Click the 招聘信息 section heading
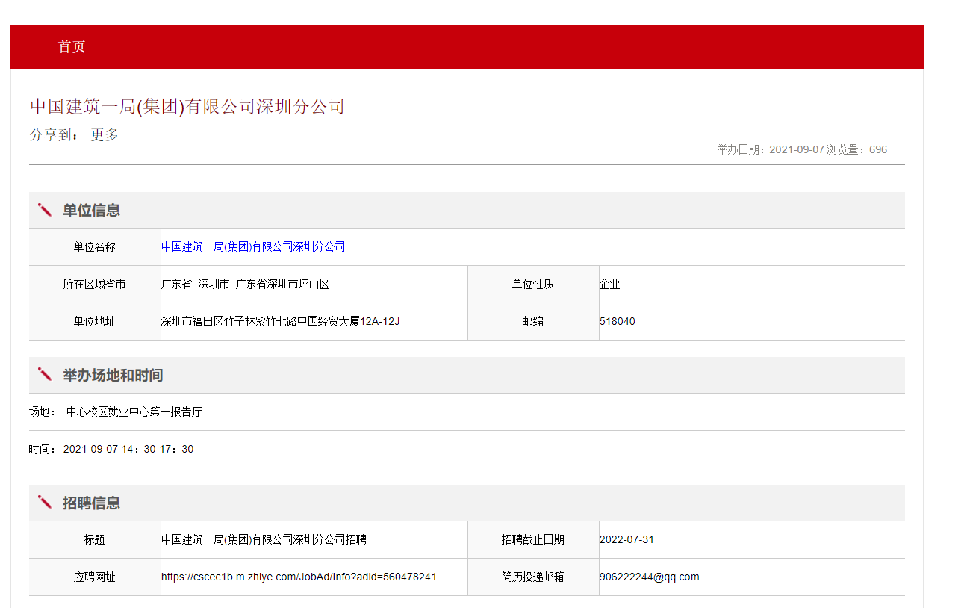This screenshot has height=608, width=964. click(x=91, y=503)
